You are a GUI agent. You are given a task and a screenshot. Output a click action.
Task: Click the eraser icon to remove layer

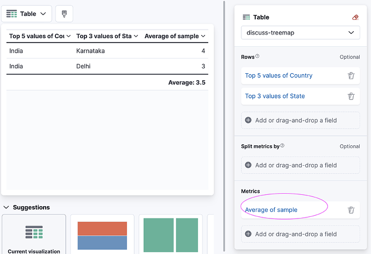354,17
